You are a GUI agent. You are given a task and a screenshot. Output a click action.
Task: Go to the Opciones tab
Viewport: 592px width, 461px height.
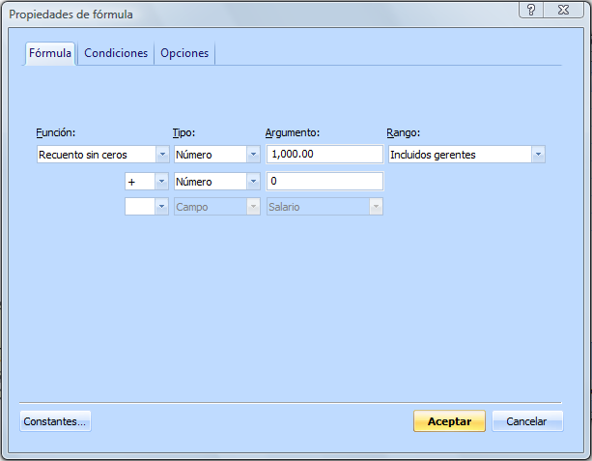[184, 54]
